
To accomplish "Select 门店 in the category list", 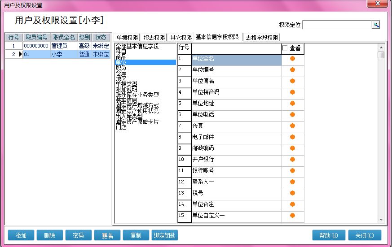I will 121,127.
